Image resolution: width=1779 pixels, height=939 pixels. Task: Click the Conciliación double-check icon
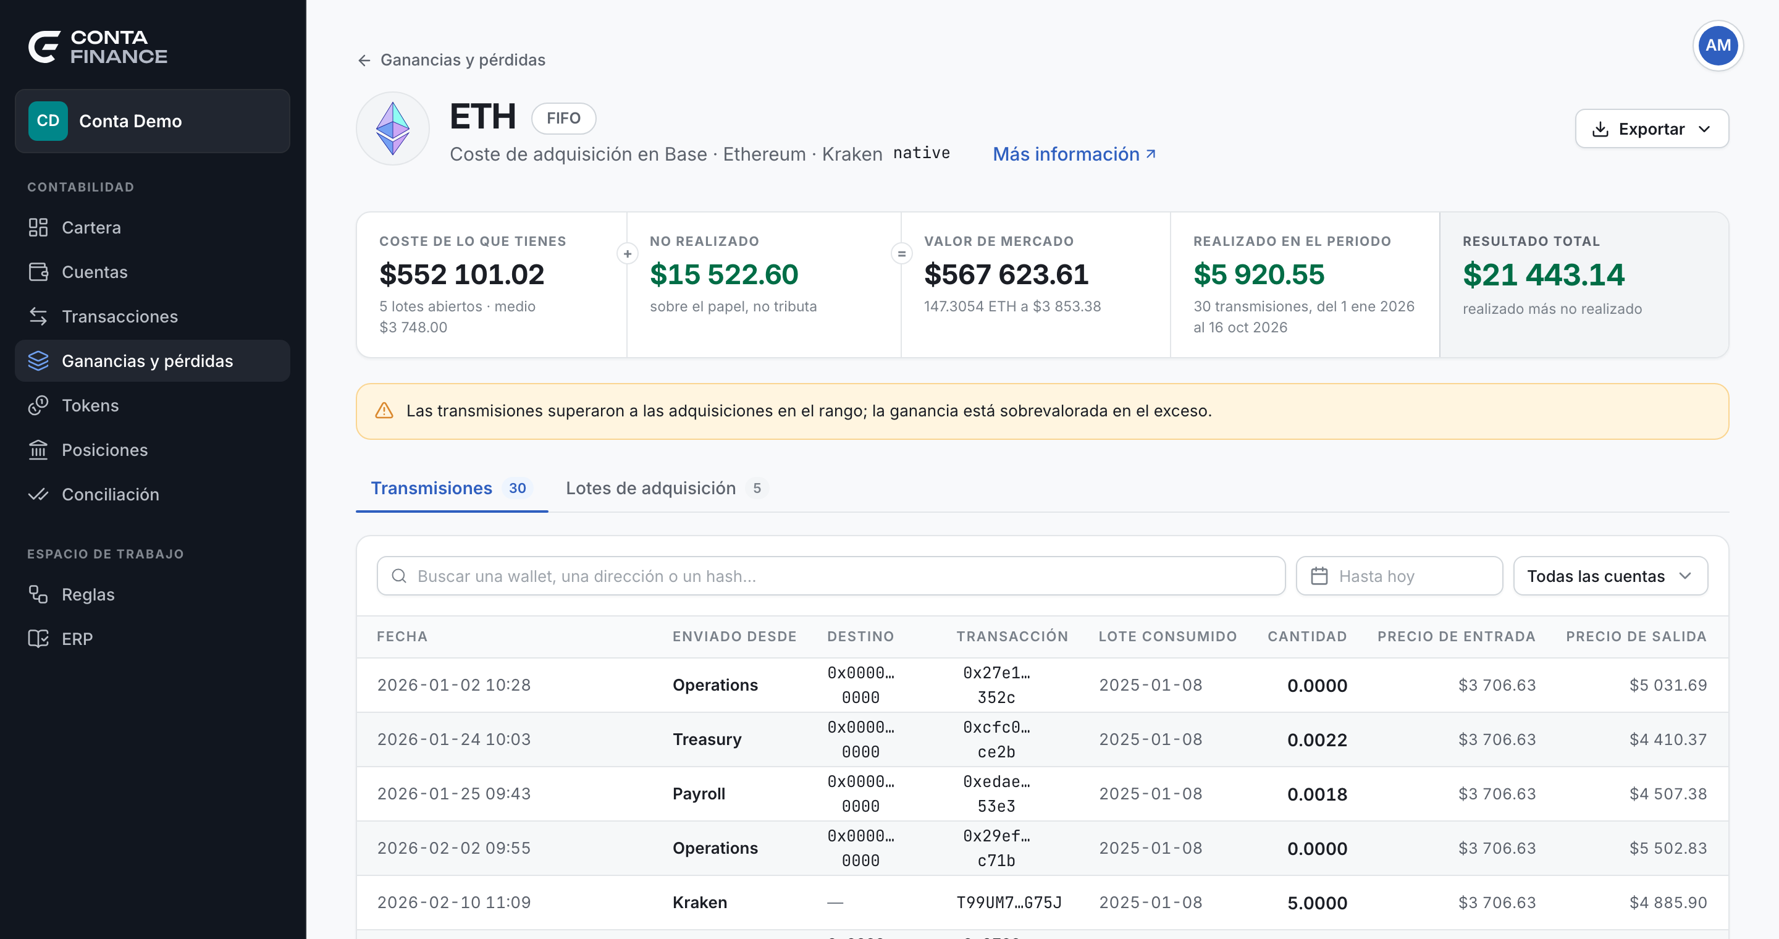[x=38, y=494]
